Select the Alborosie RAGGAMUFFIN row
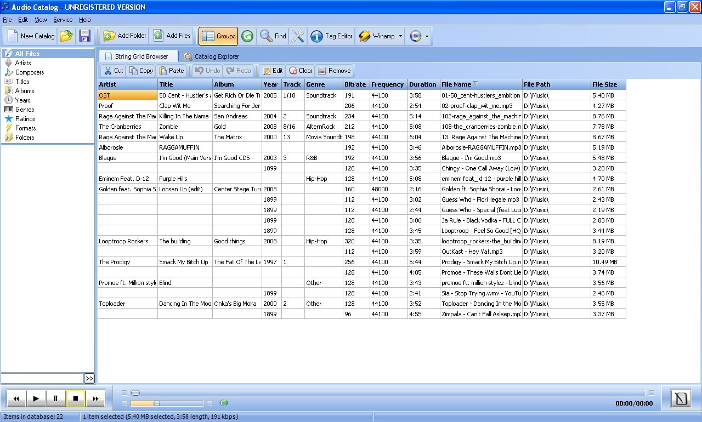 click(x=126, y=147)
